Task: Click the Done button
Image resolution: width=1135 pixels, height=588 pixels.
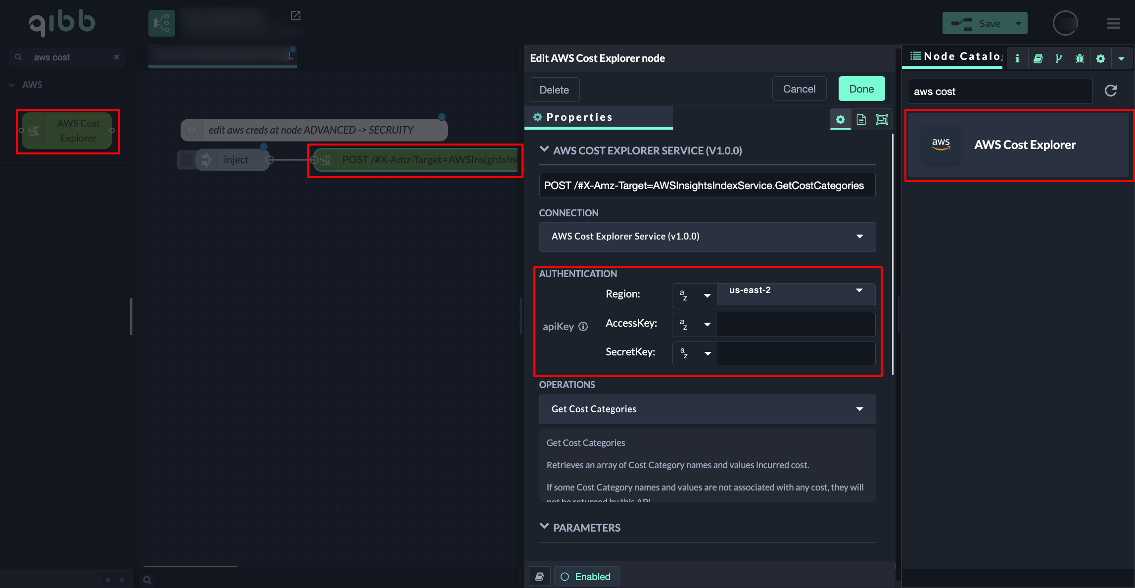Action: tap(861, 89)
